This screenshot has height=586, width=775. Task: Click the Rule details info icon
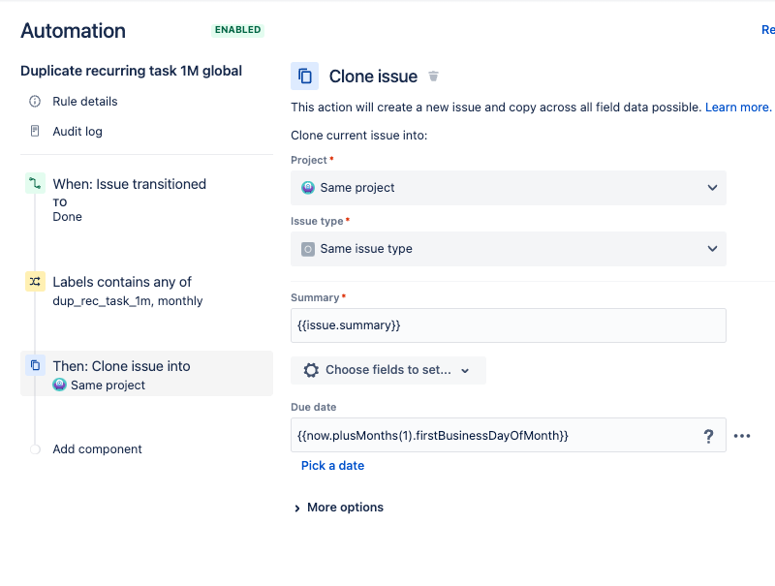point(35,102)
